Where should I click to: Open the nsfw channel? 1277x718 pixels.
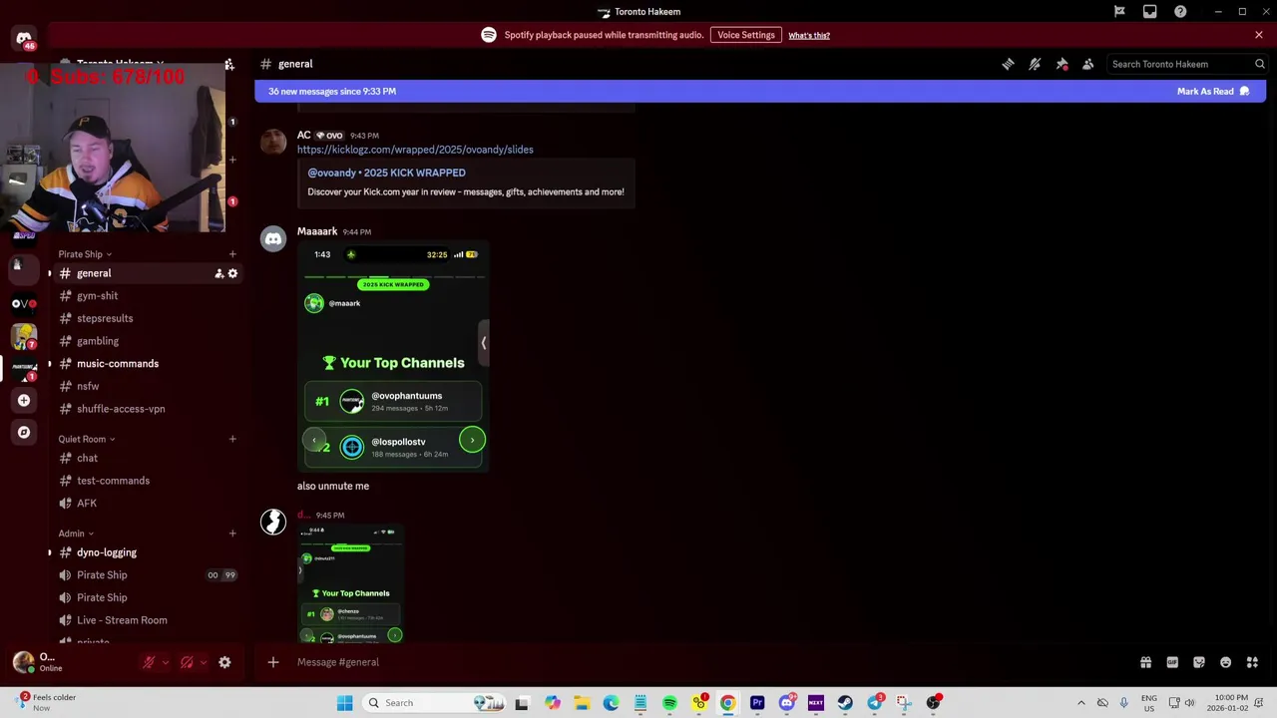click(x=148, y=386)
